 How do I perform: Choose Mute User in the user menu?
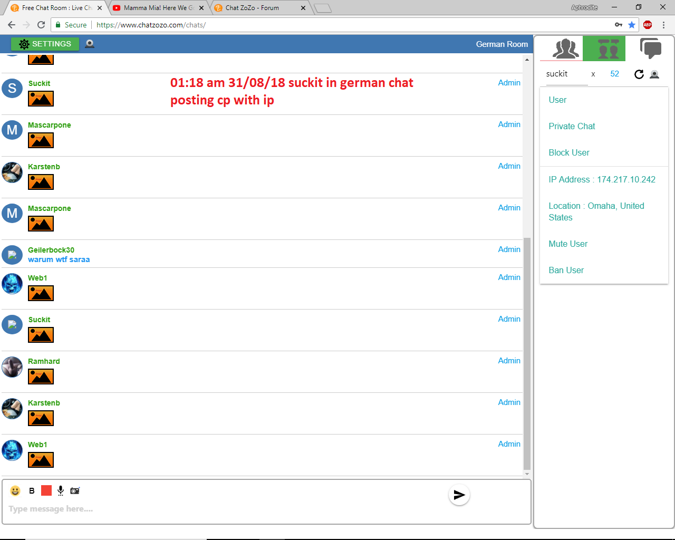point(567,244)
